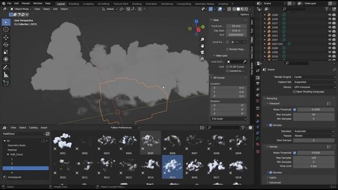
Task: Switch to the Shading workspace tab
Action: pyautogui.click(x=137, y=4)
